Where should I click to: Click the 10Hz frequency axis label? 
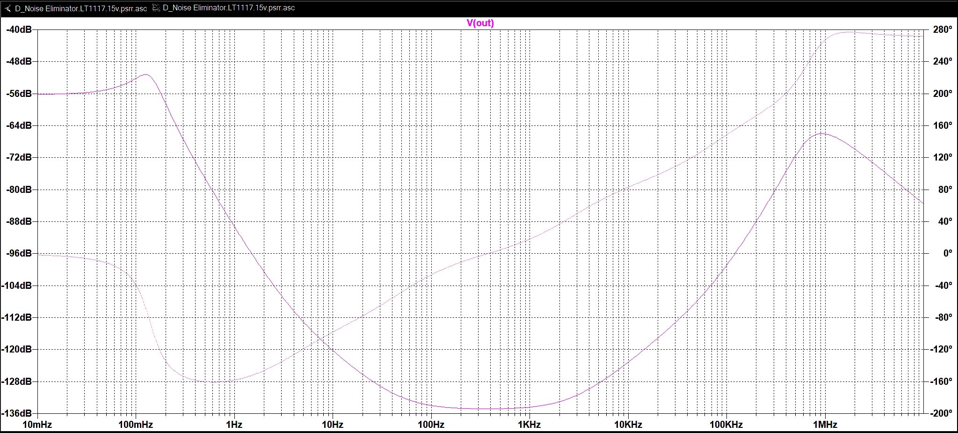[333, 425]
